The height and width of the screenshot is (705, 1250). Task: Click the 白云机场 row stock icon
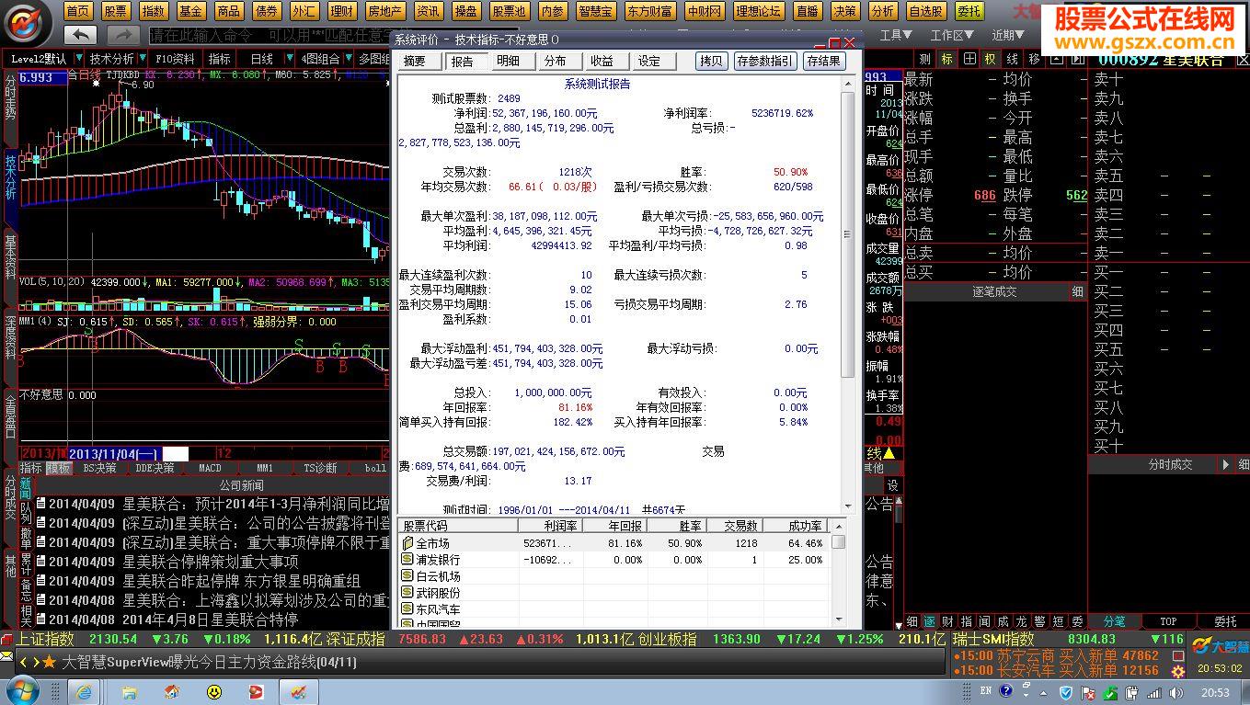pos(407,576)
